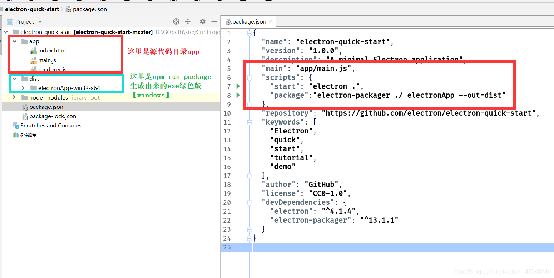The image size is (554, 278).
Task: Click the Scratches and Consoles icon
Action: click(x=16, y=126)
